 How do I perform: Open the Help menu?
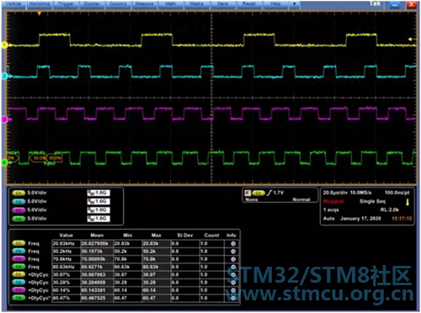[275, 4]
